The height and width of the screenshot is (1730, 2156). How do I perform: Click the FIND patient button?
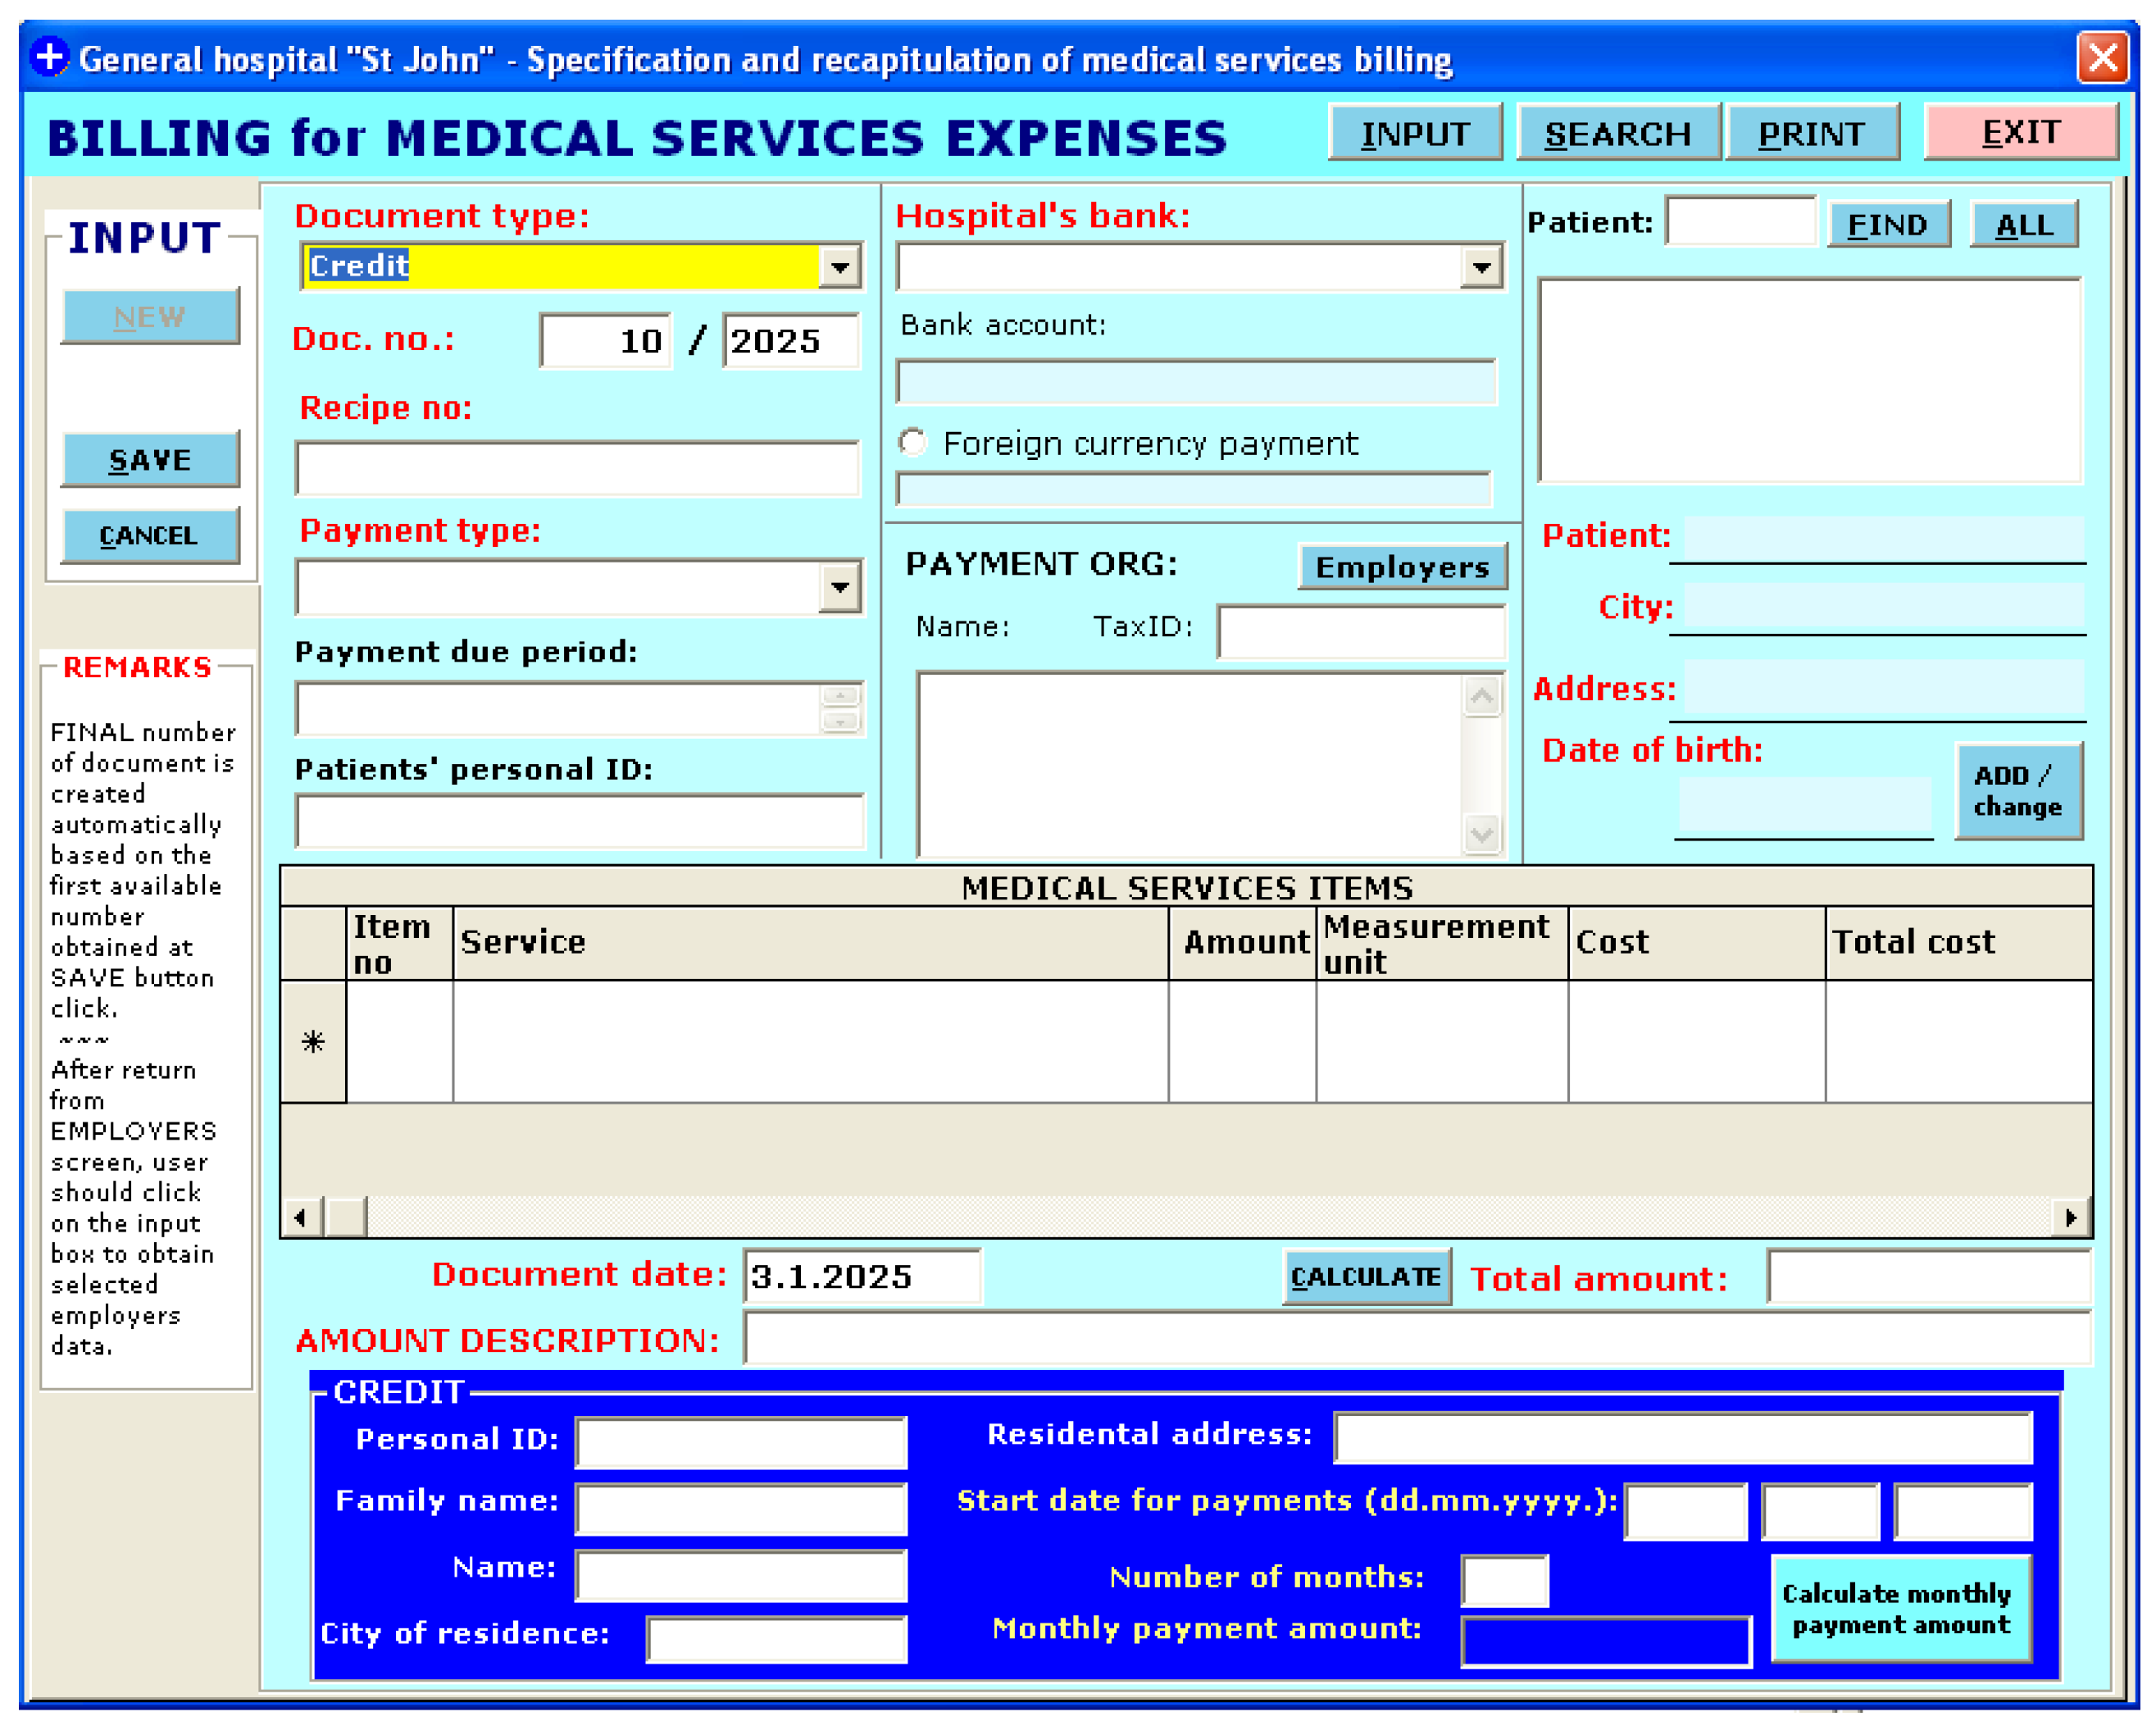(1888, 224)
